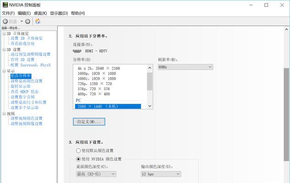Open 设置多个显示器 page
Image resolution: width=290 pixels, height=183 pixels.
tap(24, 108)
